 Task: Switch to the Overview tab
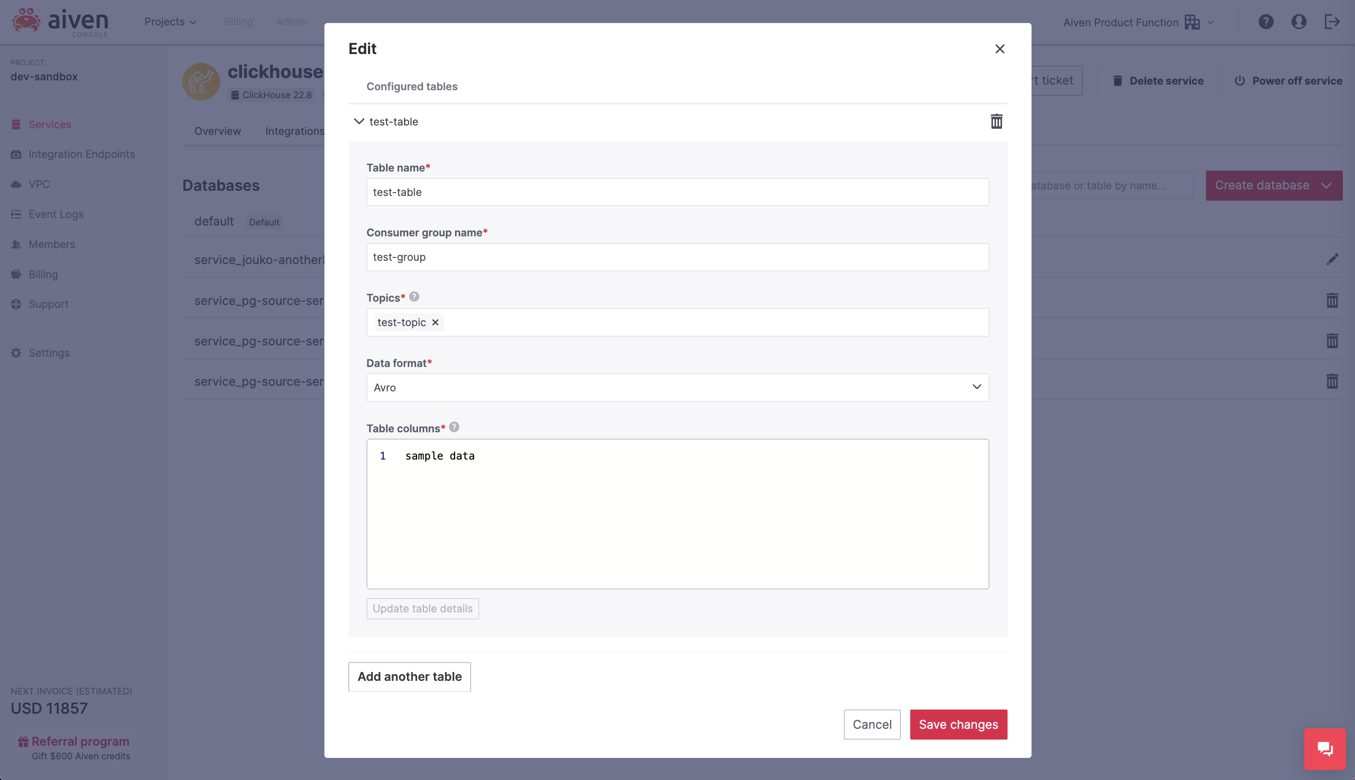pos(218,131)
